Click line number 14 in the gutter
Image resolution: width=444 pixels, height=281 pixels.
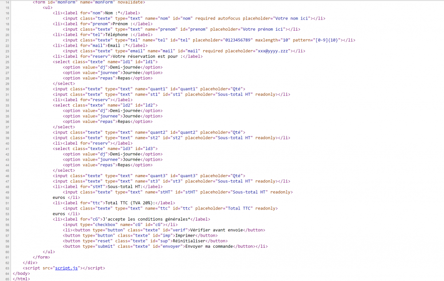7,2
